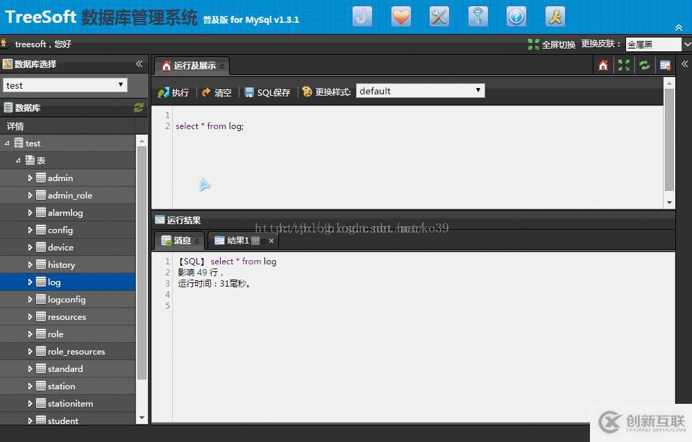Click the window layout icon in tab toolbar

[665, 65]
